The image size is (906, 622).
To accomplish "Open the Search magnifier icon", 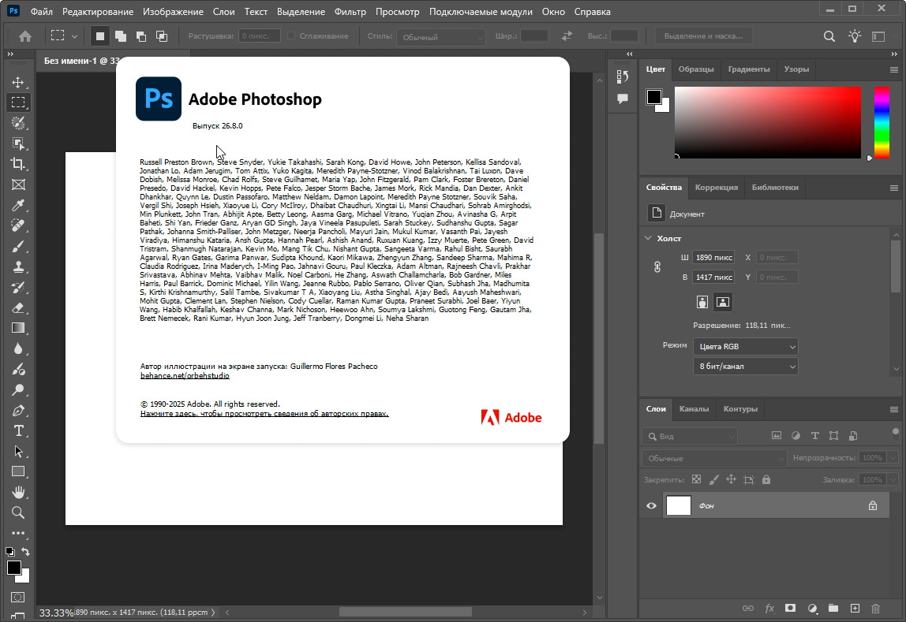I will point(829,36).
